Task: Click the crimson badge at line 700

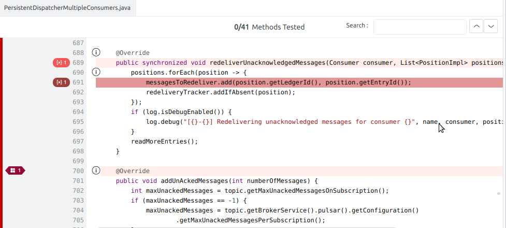Action: pyautogui.click(x=15, y=170)
